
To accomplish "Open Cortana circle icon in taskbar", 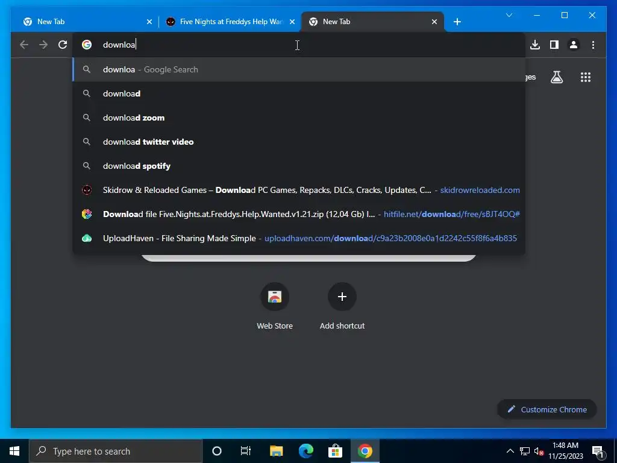I will point(217,451).
